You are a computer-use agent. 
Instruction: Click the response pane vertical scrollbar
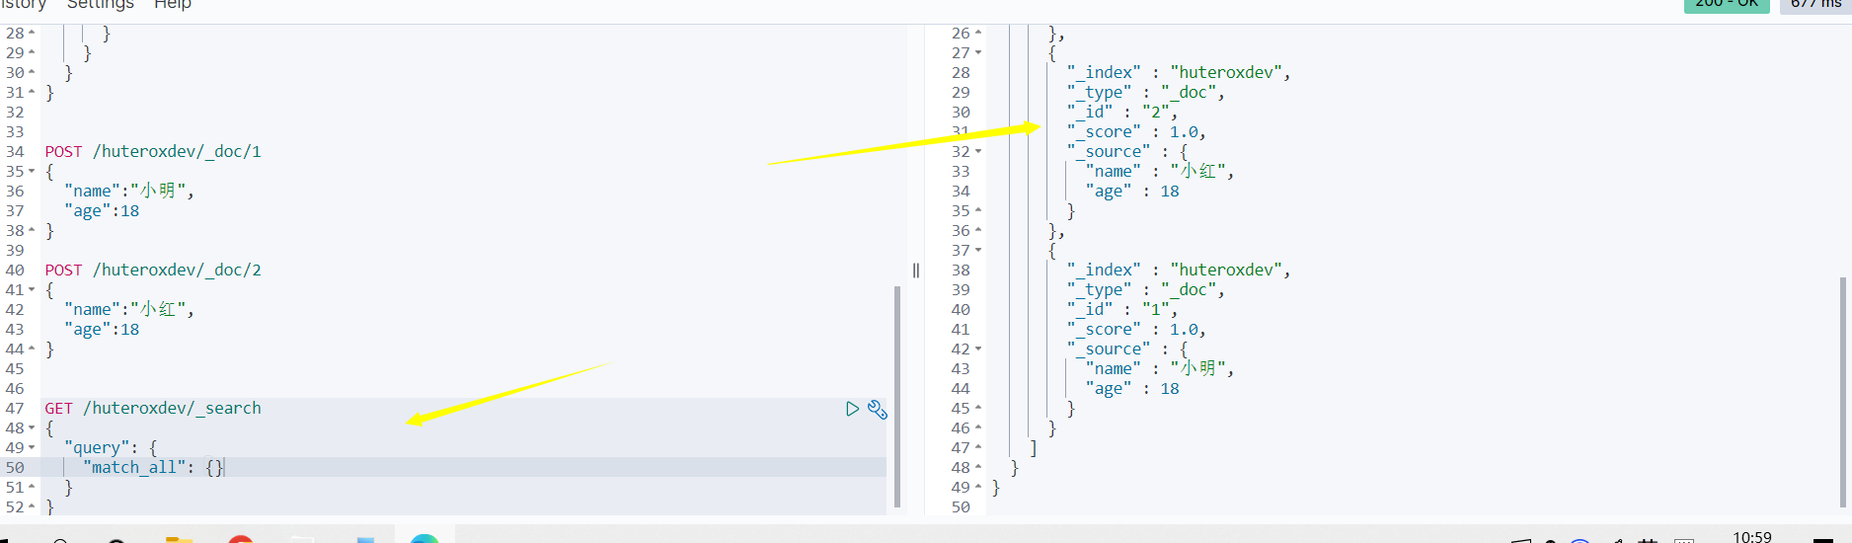pos(1843,391)
